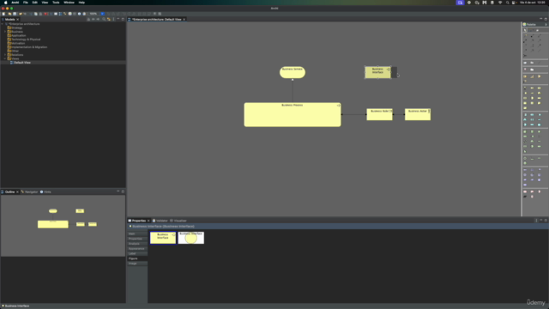Open the View menu
The image size is (549, 309).
45,3
